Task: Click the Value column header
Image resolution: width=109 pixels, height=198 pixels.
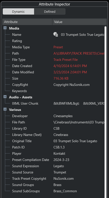Action: 79,22
